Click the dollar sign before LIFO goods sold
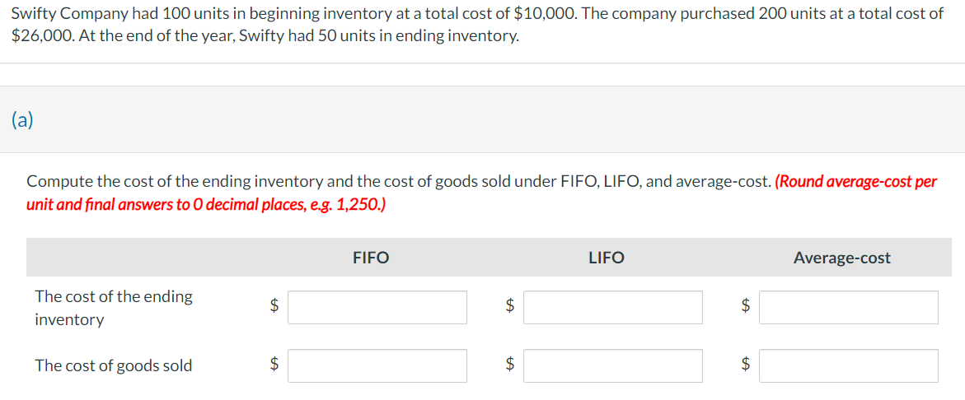Screen dimensions: 965x400 click(509, 365)
